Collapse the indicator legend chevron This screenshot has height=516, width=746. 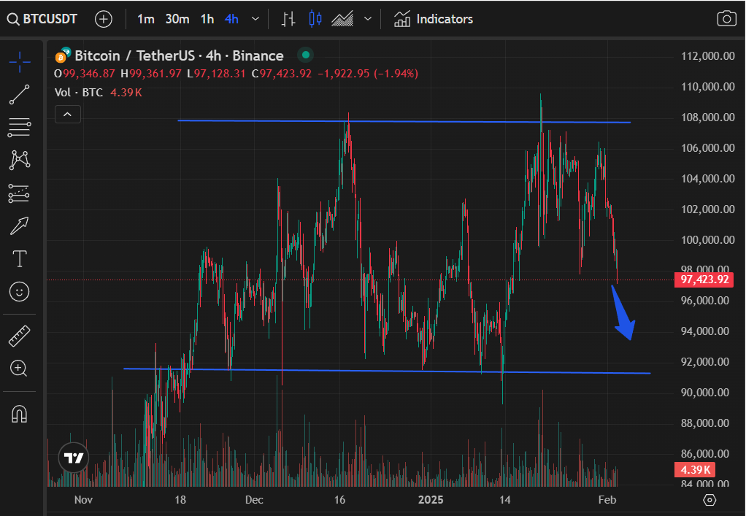(68, 115)
